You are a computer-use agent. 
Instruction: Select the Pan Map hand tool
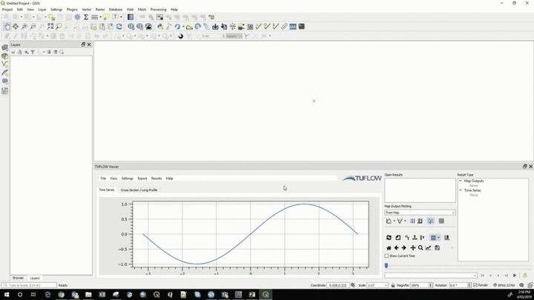pos(7,27)
